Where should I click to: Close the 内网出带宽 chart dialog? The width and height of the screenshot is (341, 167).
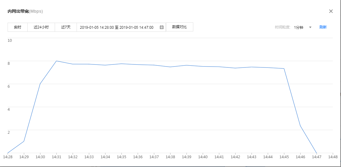331,11
